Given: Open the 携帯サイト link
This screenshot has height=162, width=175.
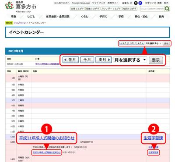Looking at the screenshot, I should [113, 3].
